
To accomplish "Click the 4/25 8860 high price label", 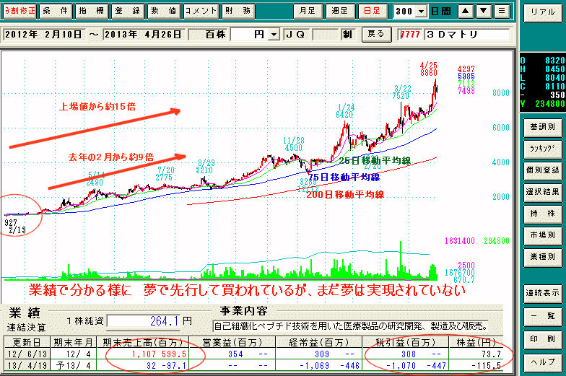I will (x=429, y=69).
